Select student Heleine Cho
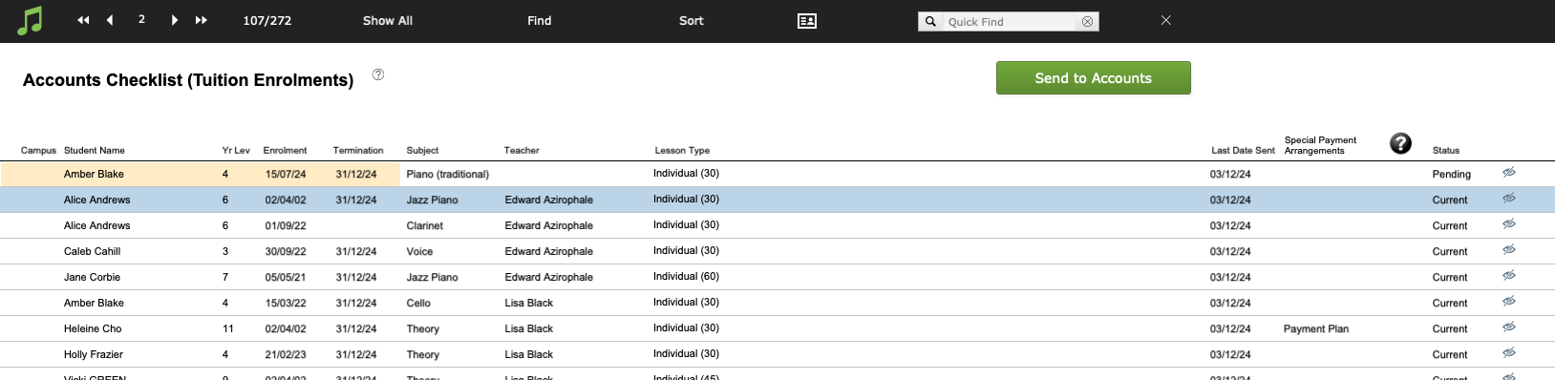This screenshot has height=380, width=1555. coord(93,328)
